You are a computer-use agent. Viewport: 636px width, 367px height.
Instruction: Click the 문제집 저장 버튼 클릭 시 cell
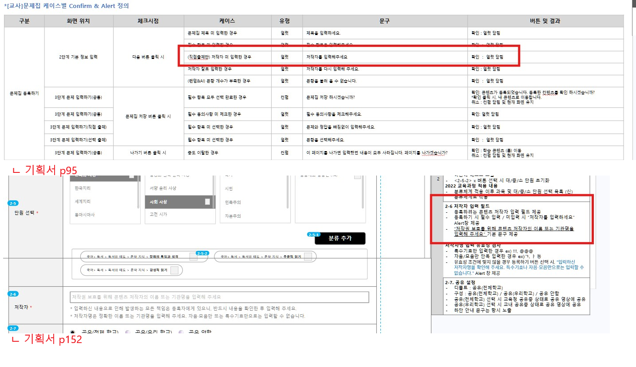(149, 117)
